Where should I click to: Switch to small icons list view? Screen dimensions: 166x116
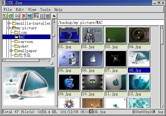pyautogui.click(x=42, y=16)
